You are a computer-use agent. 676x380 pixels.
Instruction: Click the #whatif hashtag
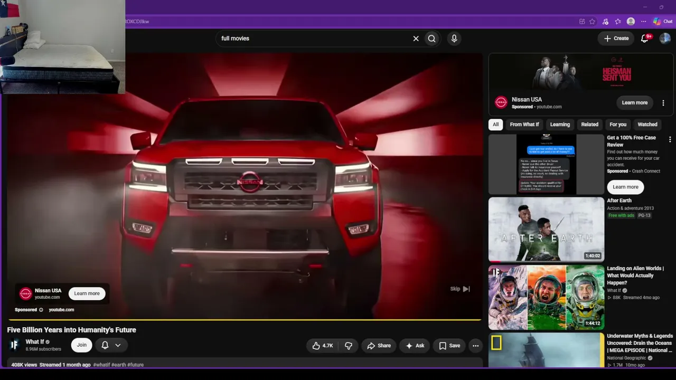(101, 365)
